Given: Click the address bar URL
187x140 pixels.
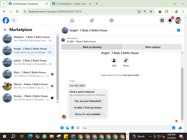Looking at the screenshot, I should tap(55, 12).
